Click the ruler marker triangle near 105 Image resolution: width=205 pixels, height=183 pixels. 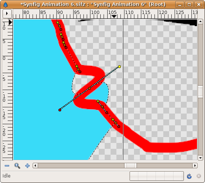(114, 17)
